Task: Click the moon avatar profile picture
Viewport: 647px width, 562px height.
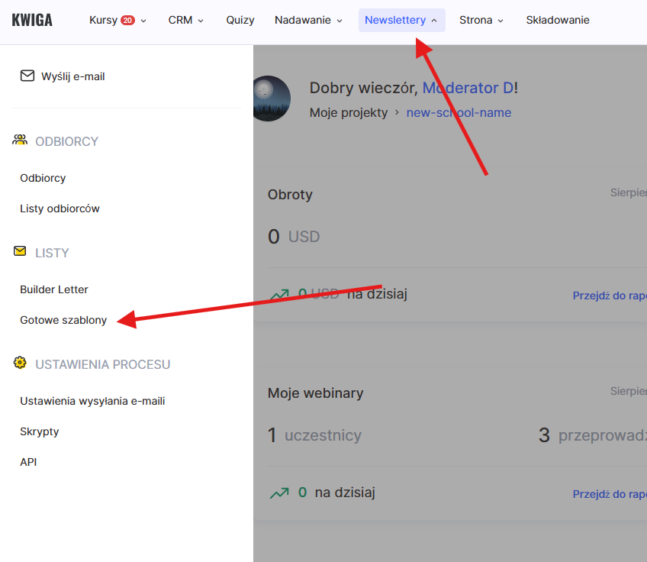Action: click(x=271, y=99)
